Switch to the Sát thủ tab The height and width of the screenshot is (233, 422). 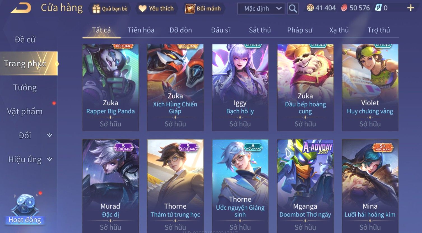(x=260, y=30)
